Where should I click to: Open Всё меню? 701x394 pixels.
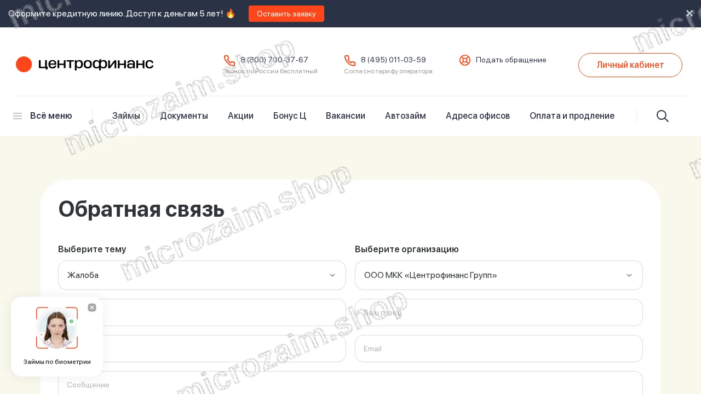pos(51,116)
